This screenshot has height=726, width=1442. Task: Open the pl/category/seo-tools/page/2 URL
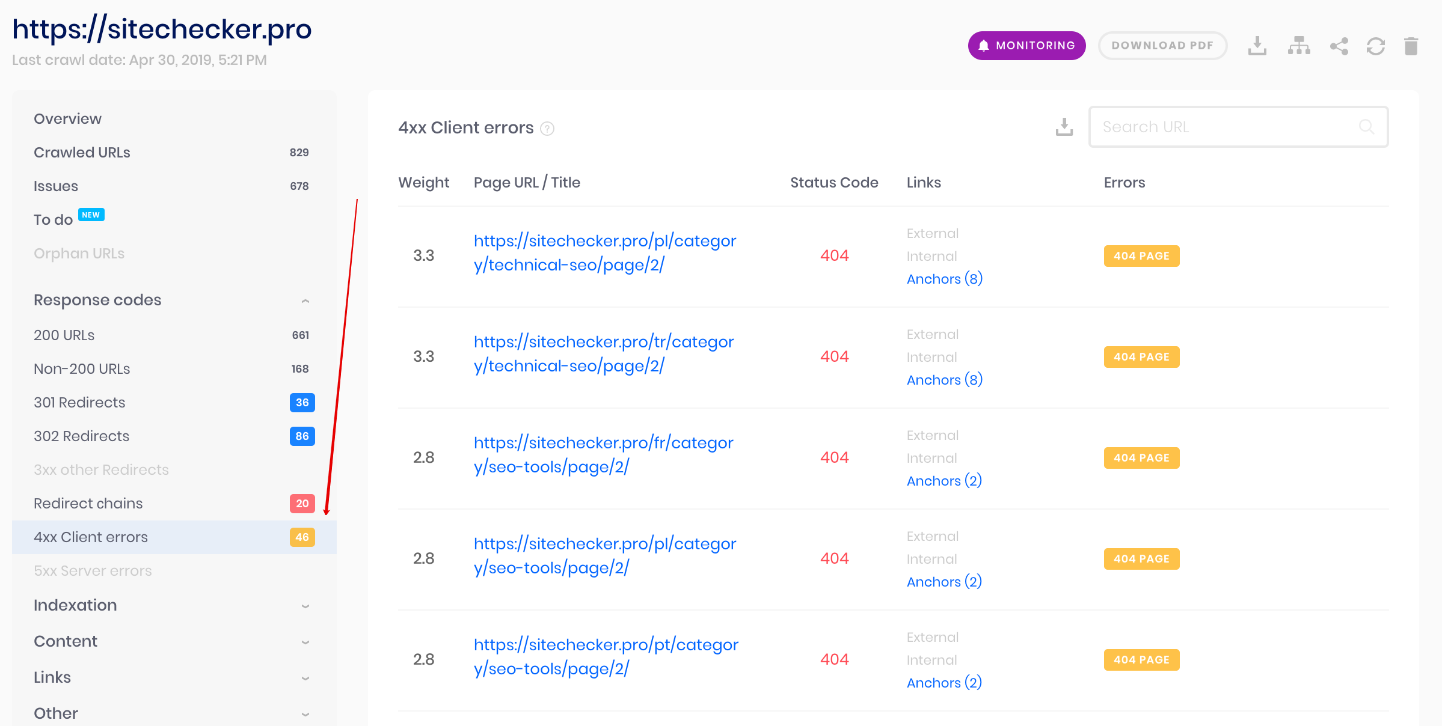(605, 556)
